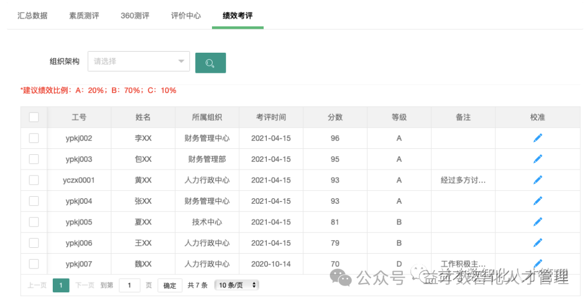
Task: Click the score cell 81
Action: point(335,222)
